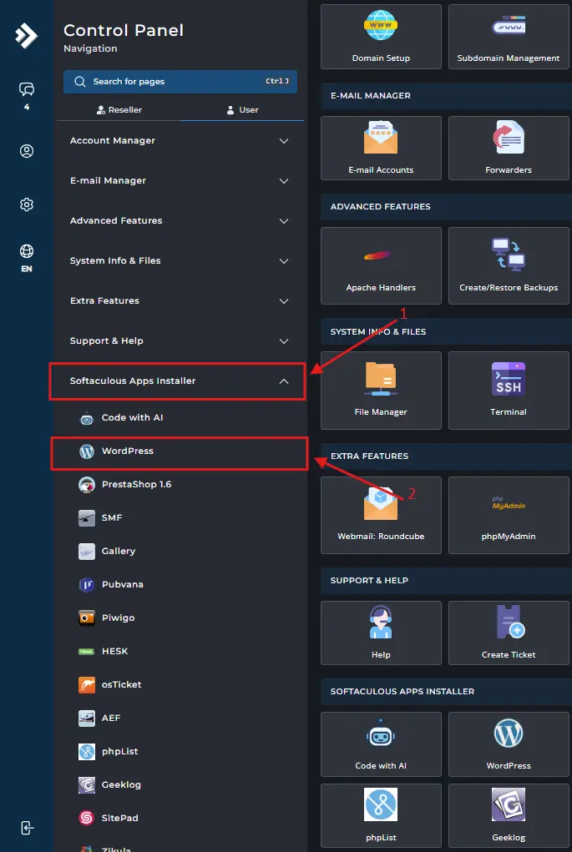
Task: Expand Extra Features chevron
Action: [284, 301]
